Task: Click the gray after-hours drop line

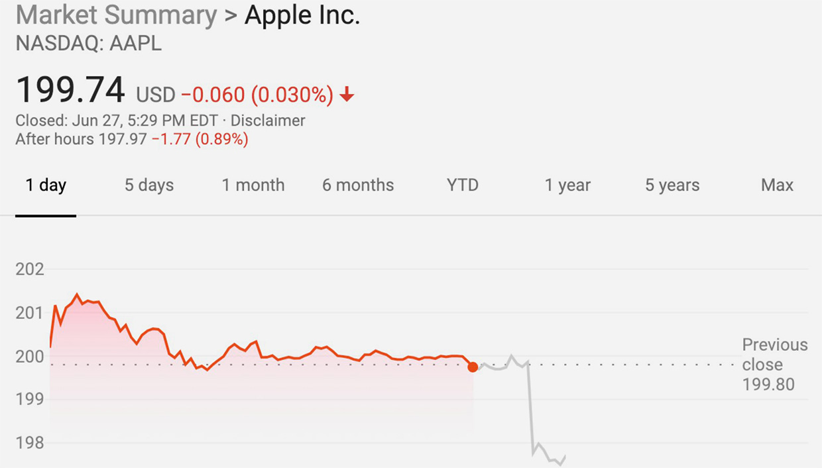Action: click(530, 410)
